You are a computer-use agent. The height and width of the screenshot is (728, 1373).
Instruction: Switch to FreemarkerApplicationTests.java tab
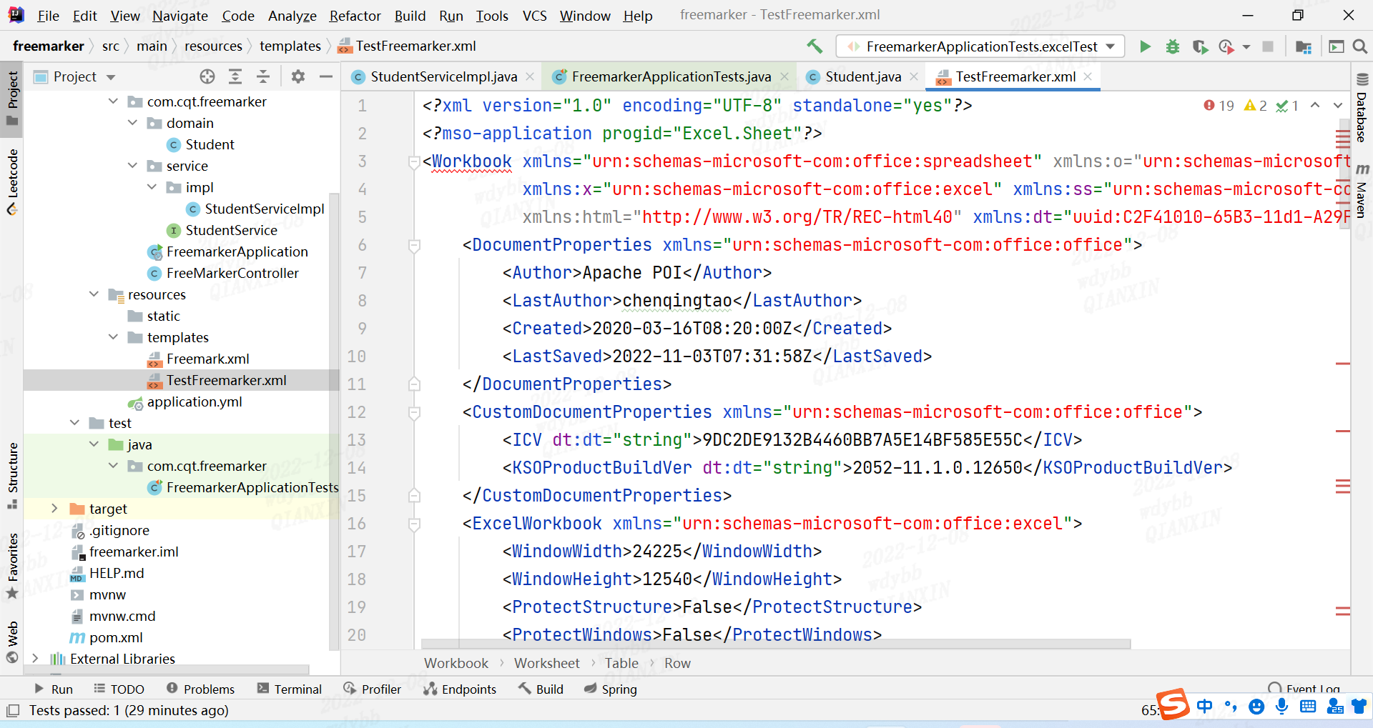671,76
